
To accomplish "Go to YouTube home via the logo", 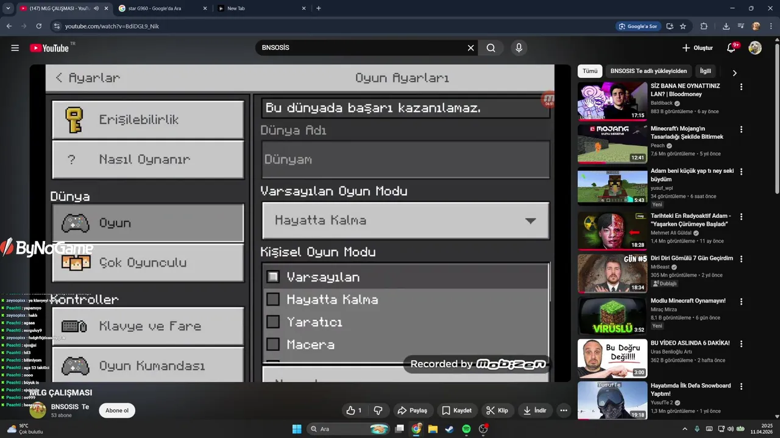I will 49,48.
